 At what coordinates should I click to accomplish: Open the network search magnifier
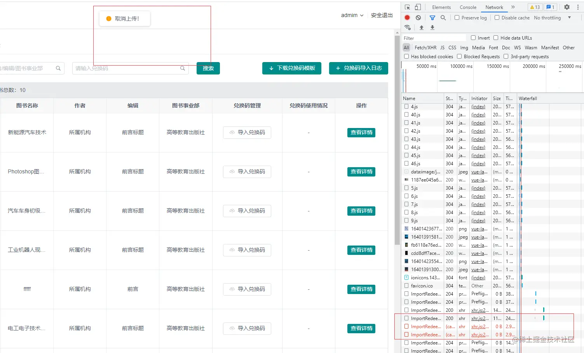[443, 18]
